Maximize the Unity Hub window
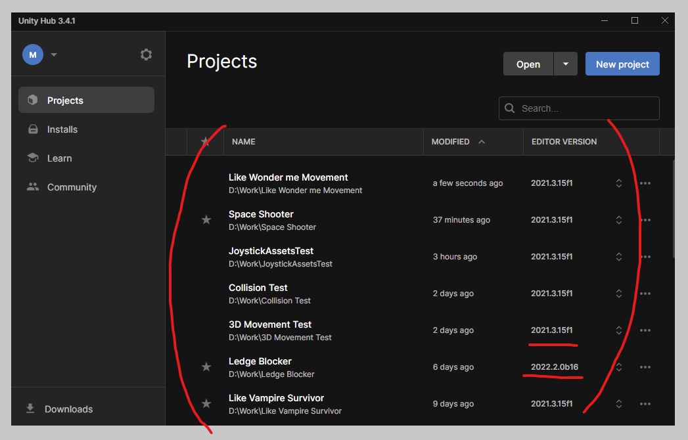The image size is (688, 440). [x=635, y=20]
